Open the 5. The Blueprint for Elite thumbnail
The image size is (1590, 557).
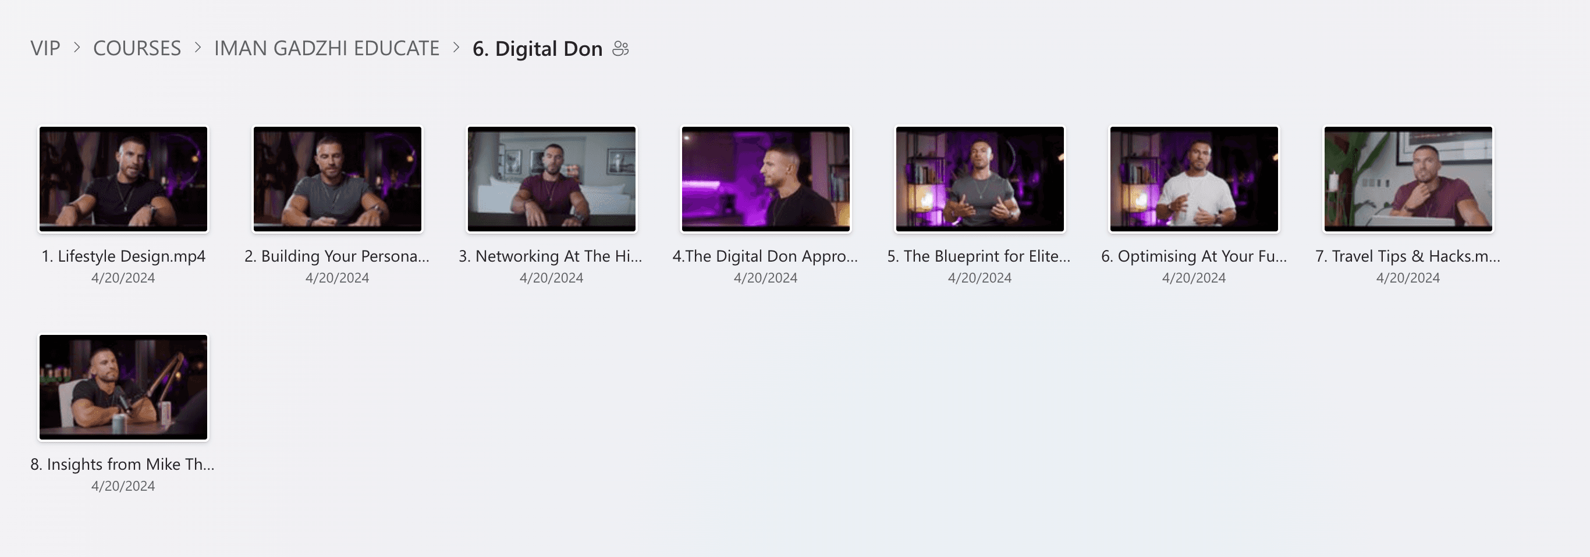(x=979, y=179)
